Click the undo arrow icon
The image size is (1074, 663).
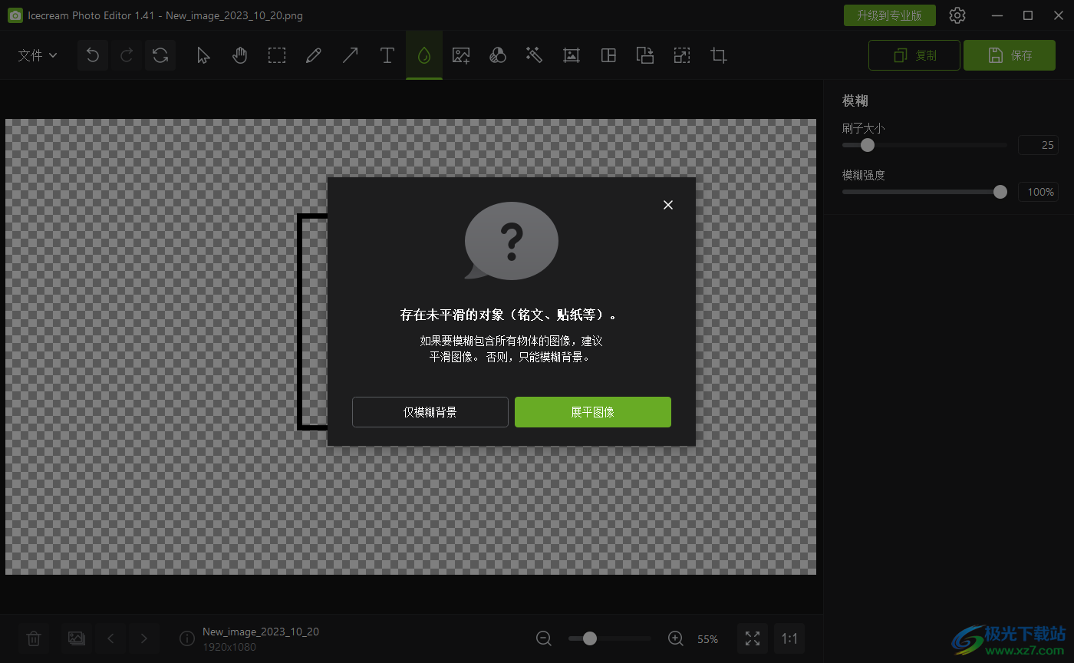(93, 55)
